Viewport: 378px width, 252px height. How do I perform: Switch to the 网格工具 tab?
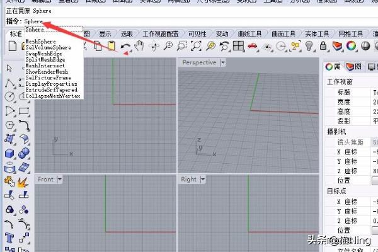(x=351, y=34)
